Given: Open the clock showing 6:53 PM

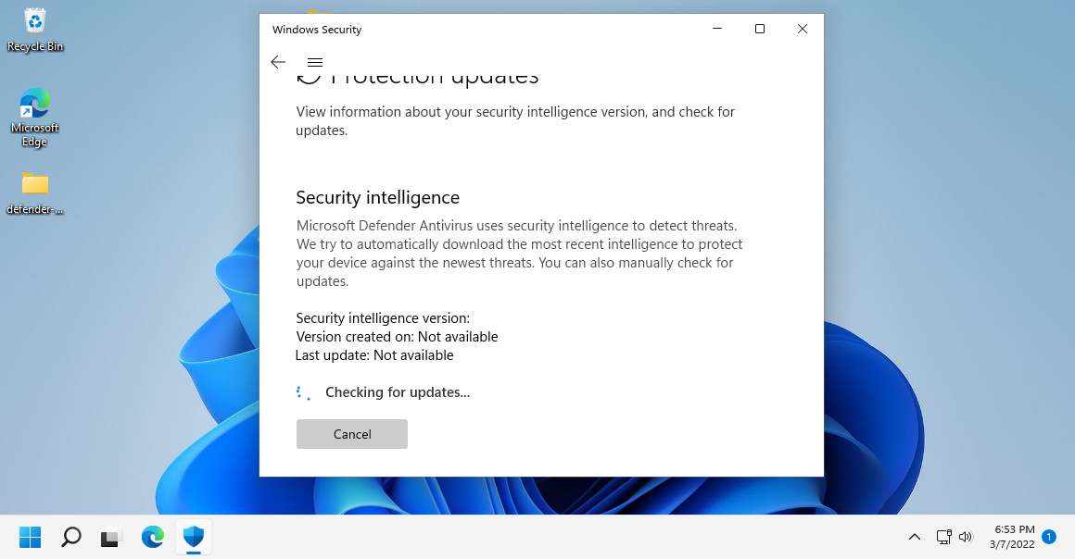Looking at the screenshot, I should click(x=1014, y=537).
